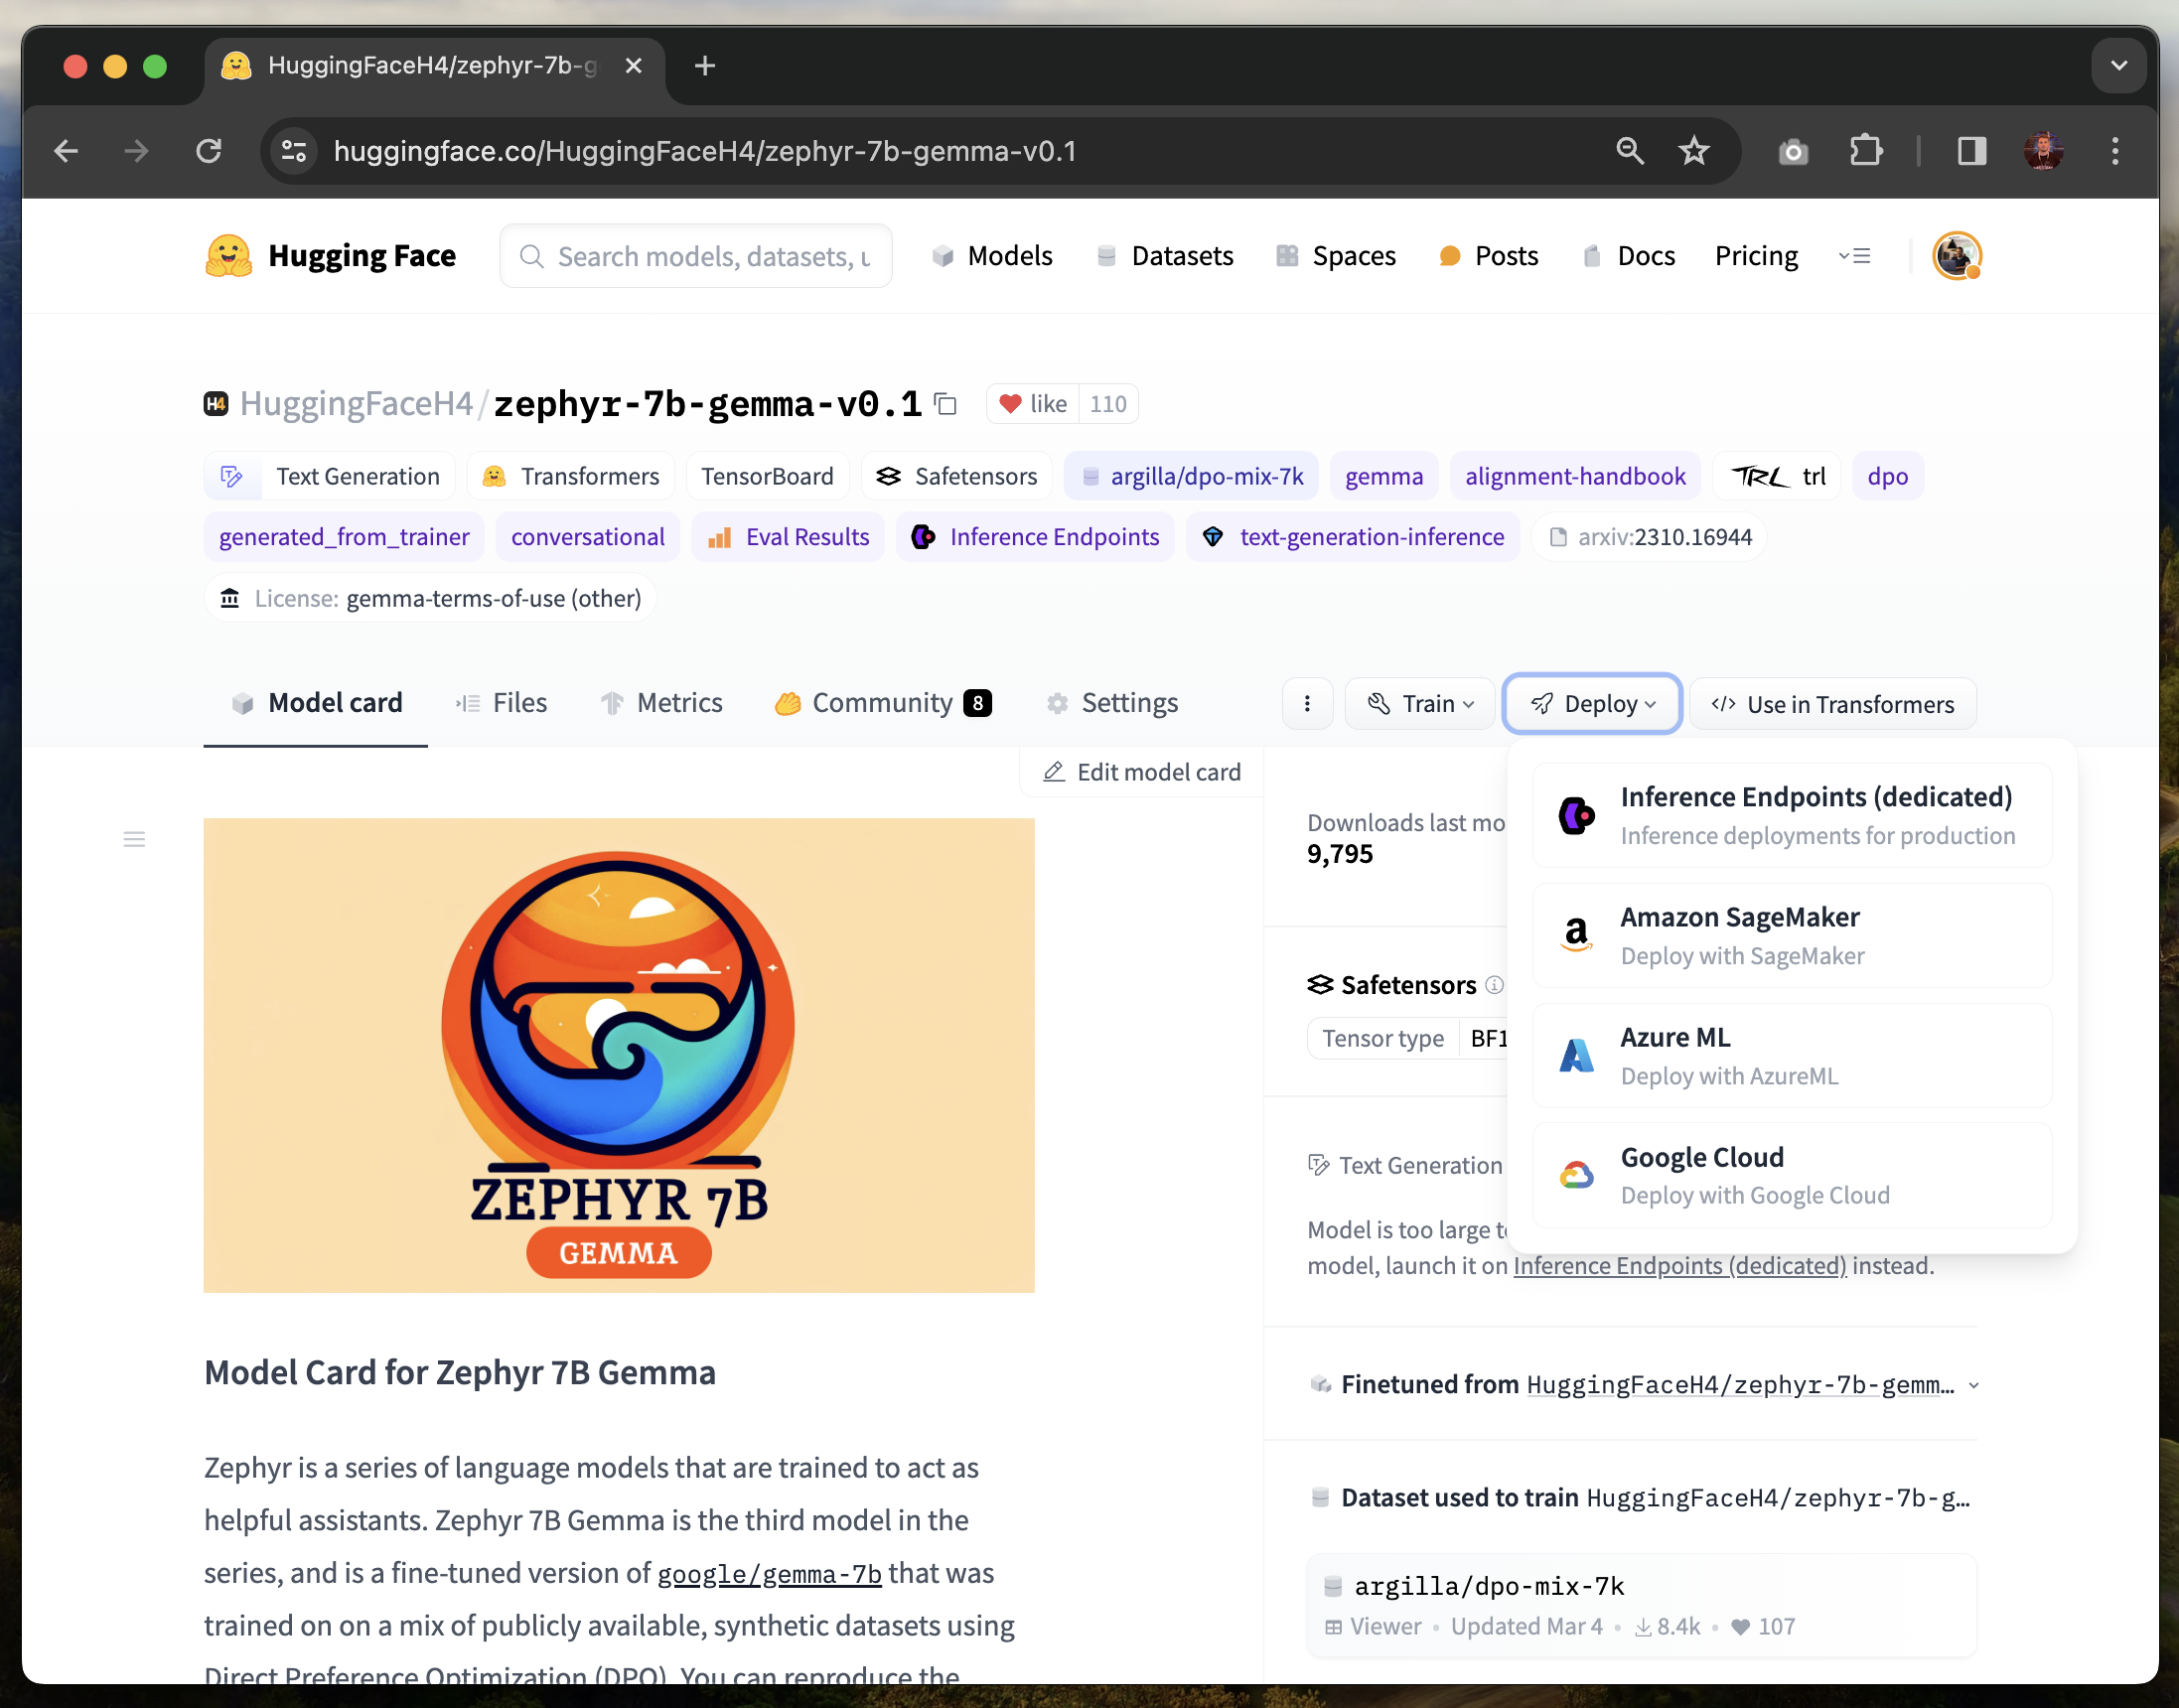Toggle browser side panel icon
The width and height of the screenshot is (2179, 1708).
[x=1971, y=151]
